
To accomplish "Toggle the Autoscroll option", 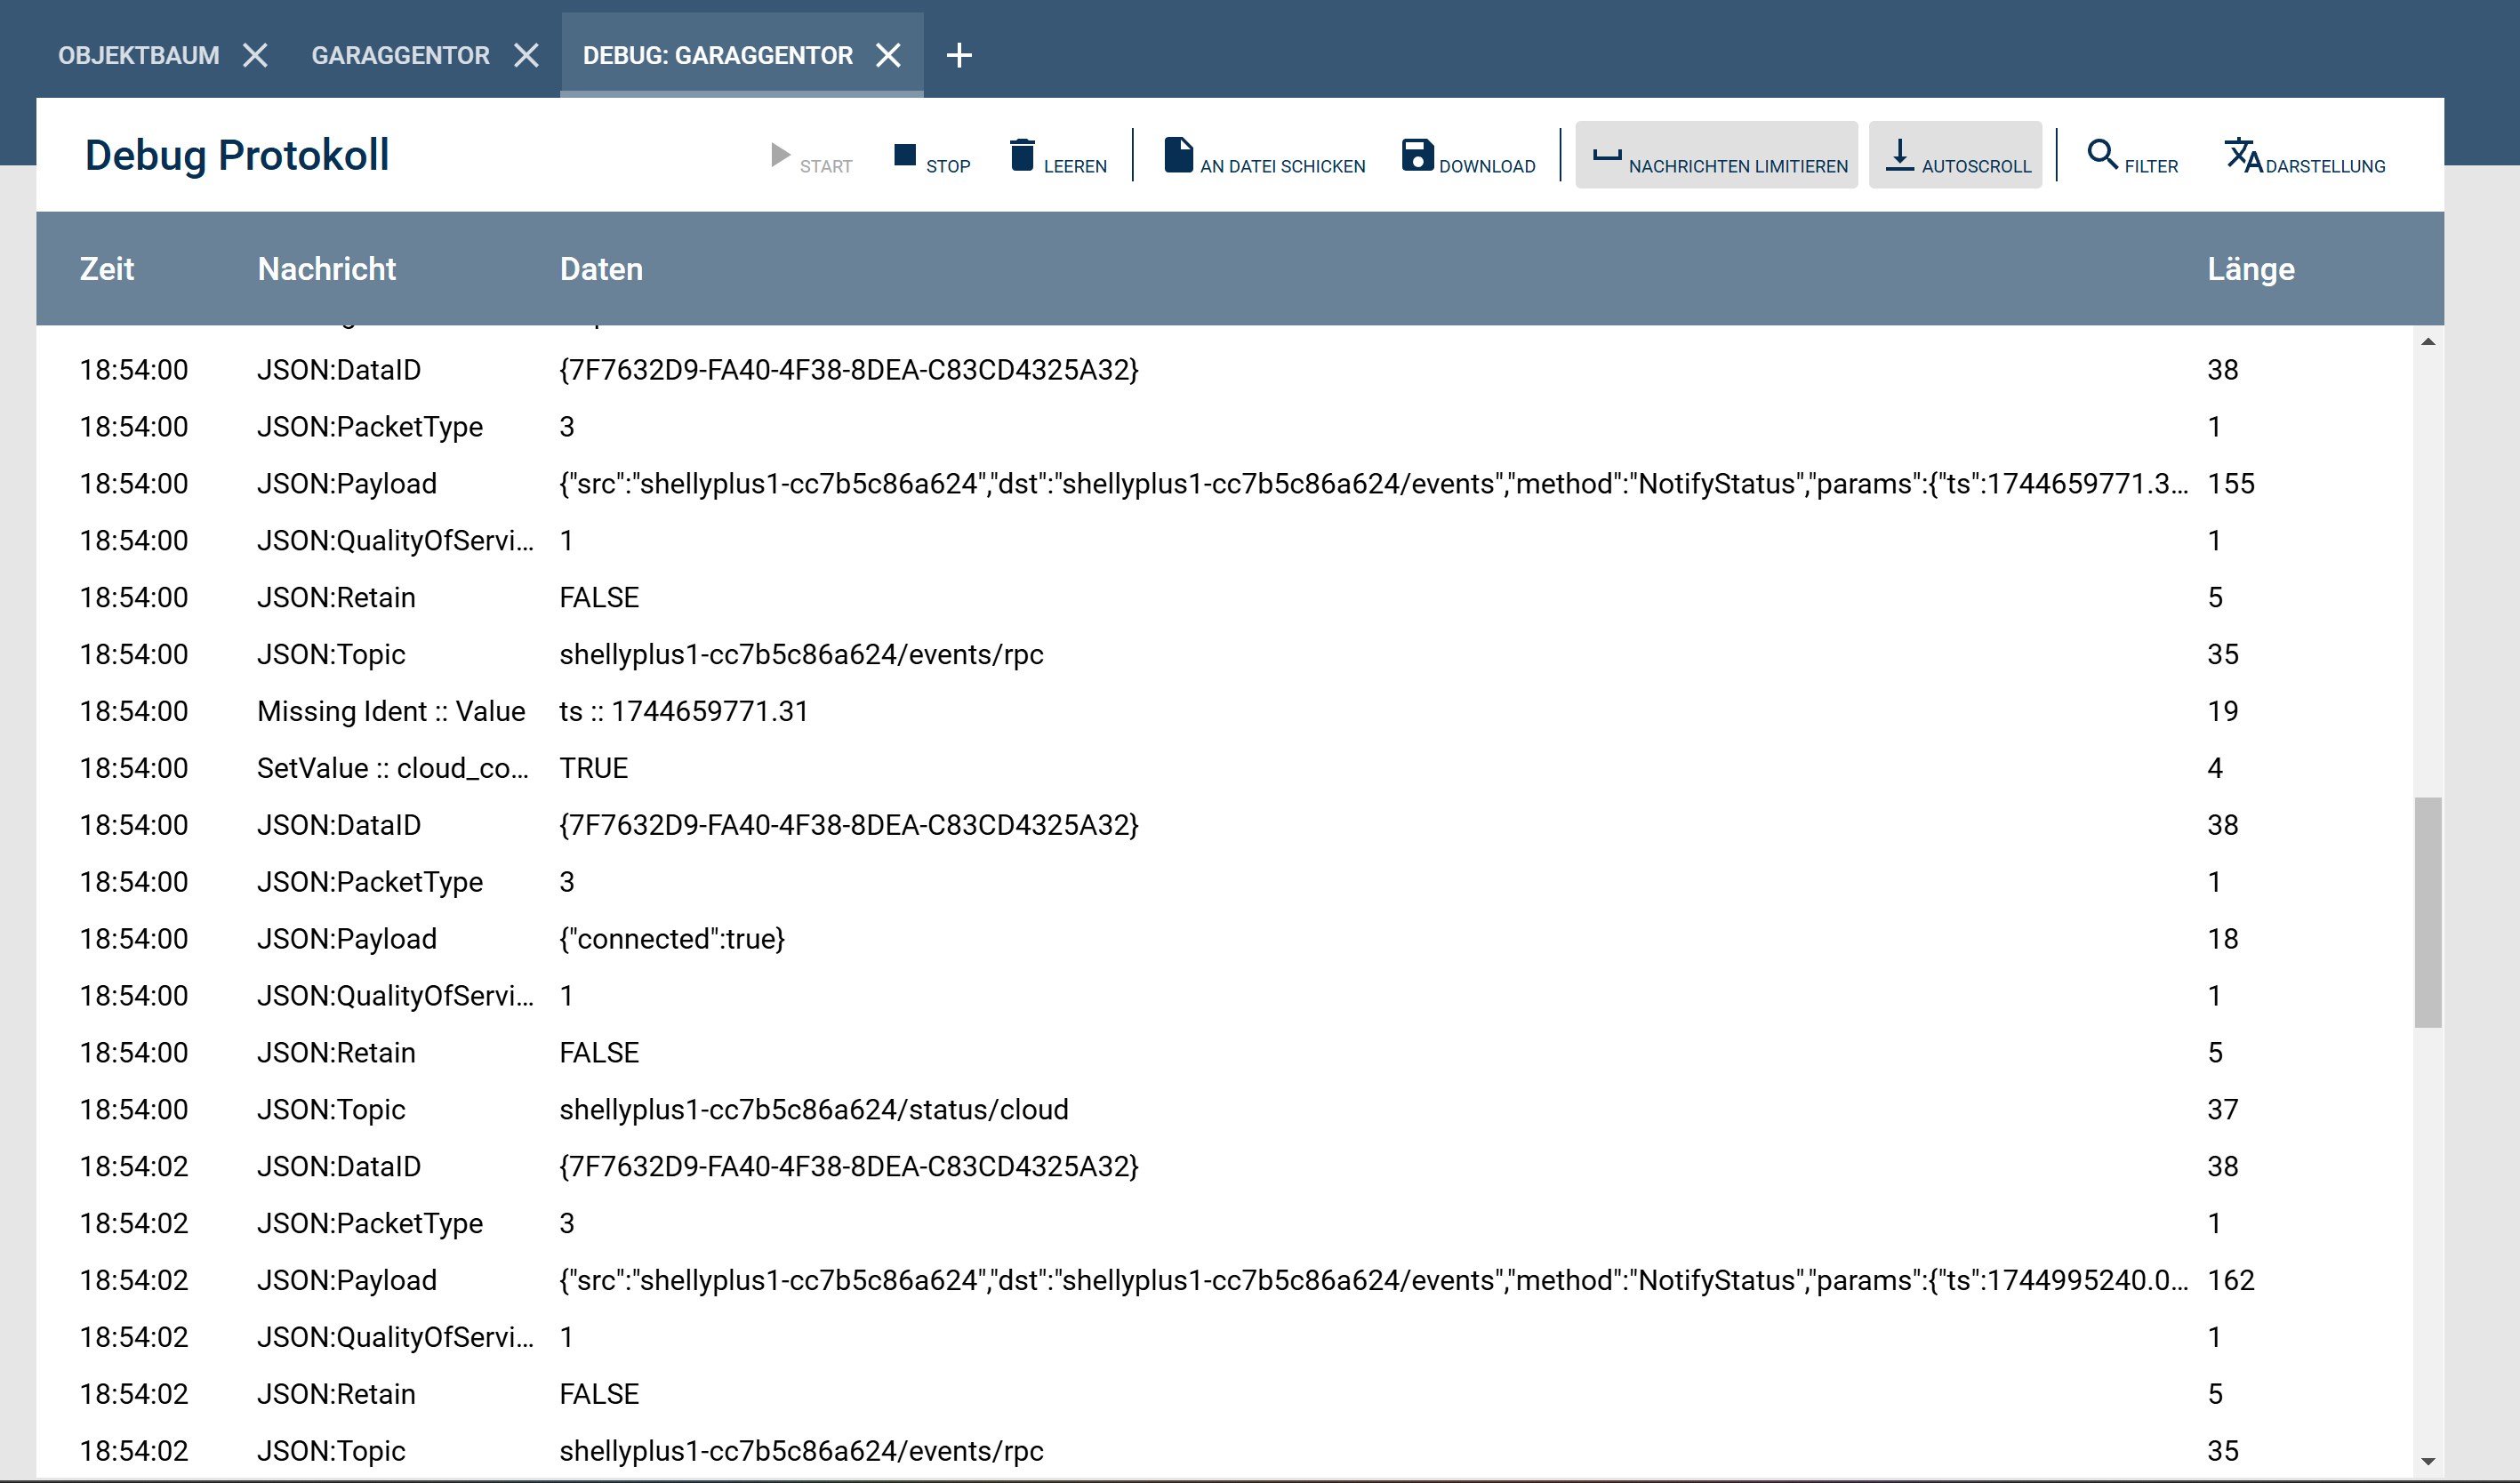I will [1955, 156].
